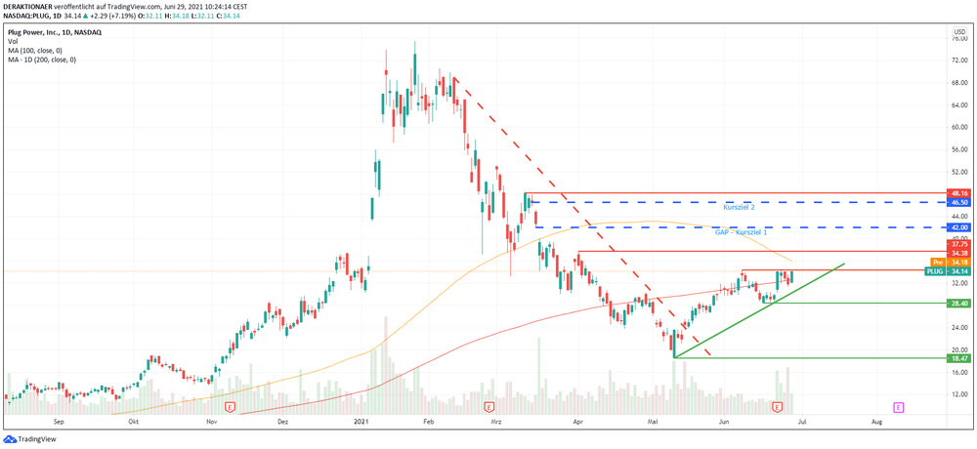Screen dimensions: 977x449
Task: Click the 2021 marker on time axis
Action: pos(362,422)
